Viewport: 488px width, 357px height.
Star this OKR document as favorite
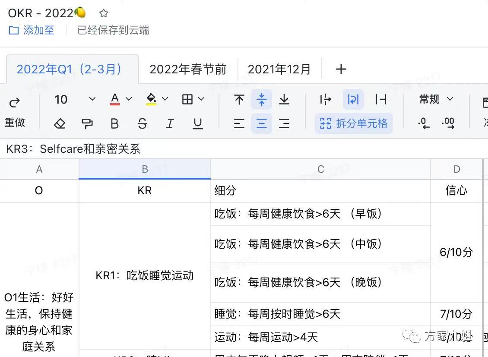[x=104, y=13]
